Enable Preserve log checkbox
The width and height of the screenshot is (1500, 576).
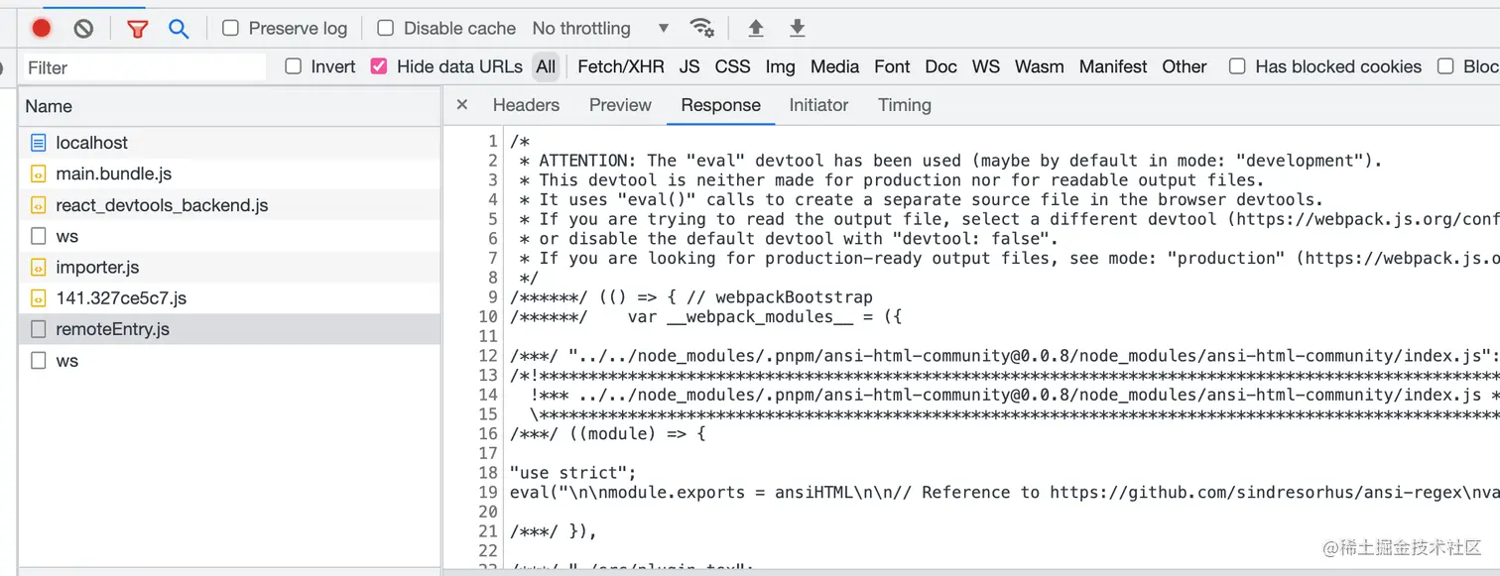(x=231, y=28)
